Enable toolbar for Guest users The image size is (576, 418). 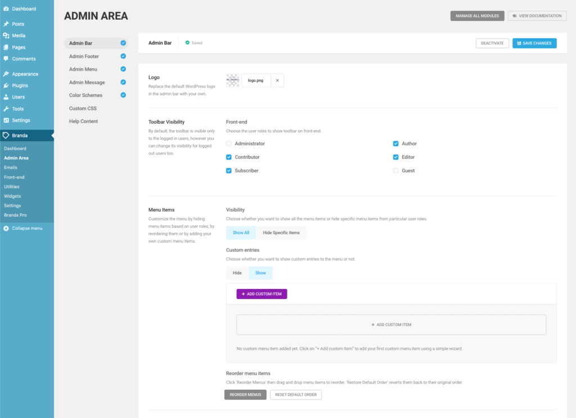(395, 171)
